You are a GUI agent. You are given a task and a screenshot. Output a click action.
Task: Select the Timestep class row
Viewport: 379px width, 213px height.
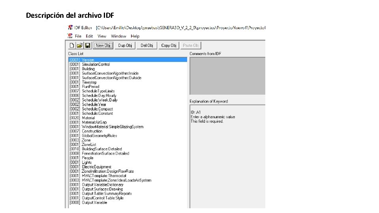pos(128,82)
